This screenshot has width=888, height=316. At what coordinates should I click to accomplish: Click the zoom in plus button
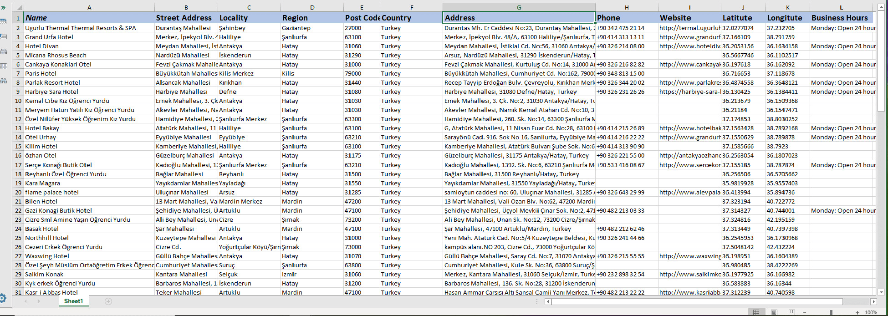pyautogui.click(x=857, y=312)
